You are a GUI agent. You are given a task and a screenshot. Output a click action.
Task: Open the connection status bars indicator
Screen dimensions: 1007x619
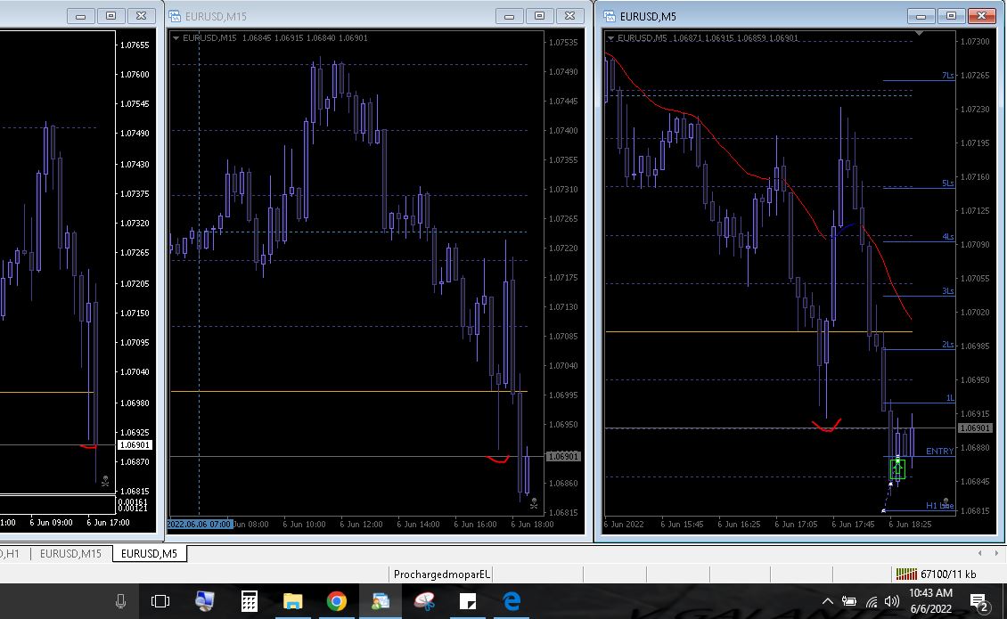coord(906,574)
